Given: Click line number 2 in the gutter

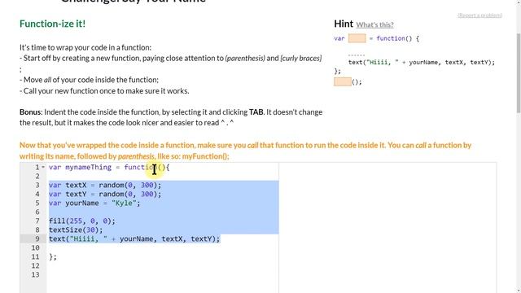Looking at the screenshot, I should (x=37, y=176).
